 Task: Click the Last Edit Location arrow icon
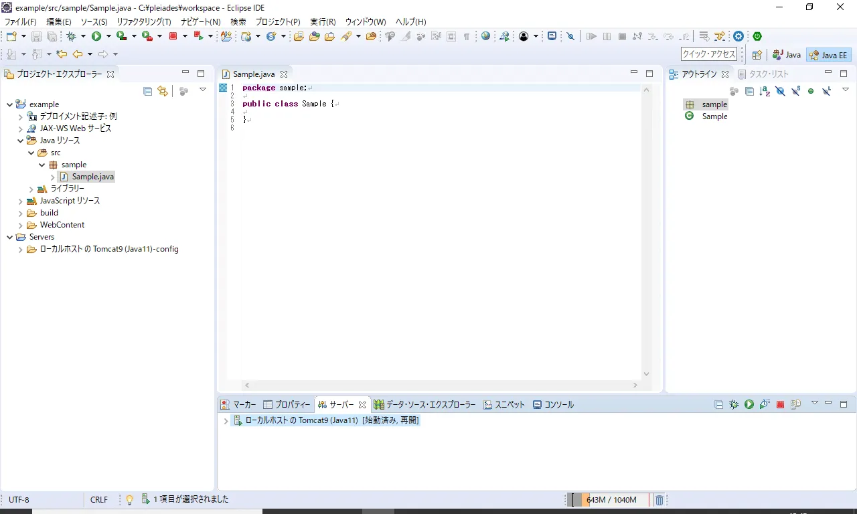(x=62, y=54)
